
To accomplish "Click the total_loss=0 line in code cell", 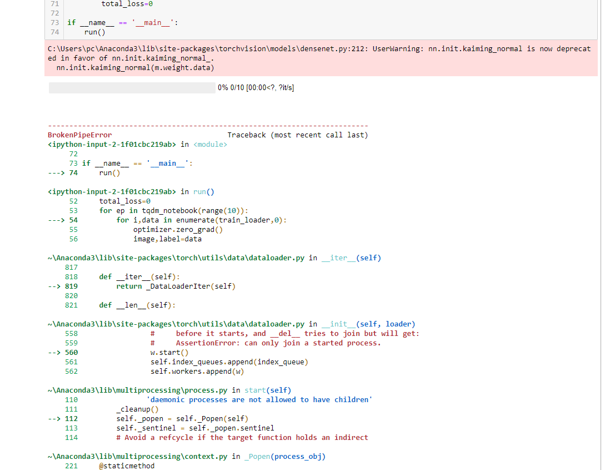I will (127, 4).
